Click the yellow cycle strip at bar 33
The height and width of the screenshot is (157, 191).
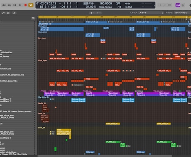[102, 17]
